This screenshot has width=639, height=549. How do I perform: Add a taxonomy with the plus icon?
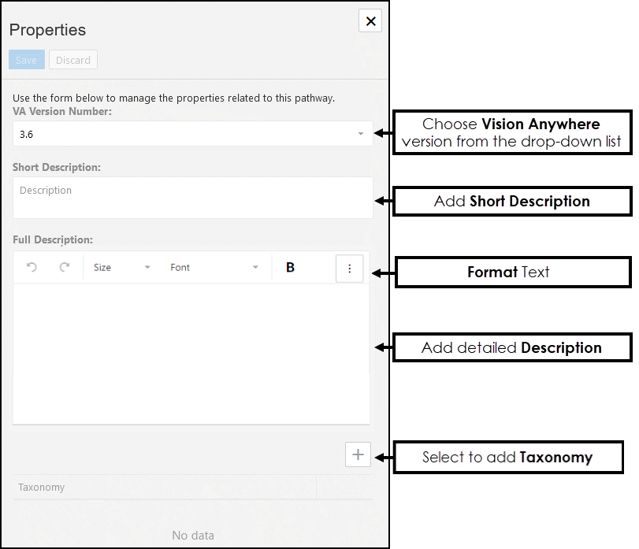[x=358, y=454]
